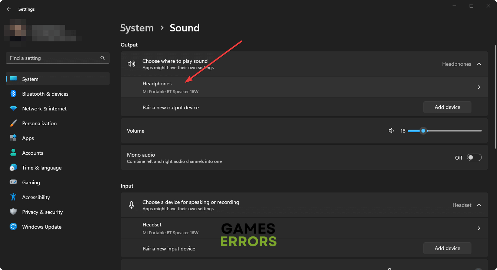Click the speaker icon beside Choose where to play sound

(x=131, y=64)
